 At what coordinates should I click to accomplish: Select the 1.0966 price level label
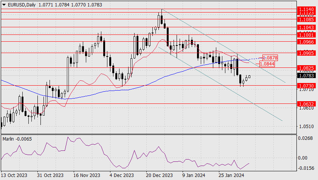(x=306, y=42)
